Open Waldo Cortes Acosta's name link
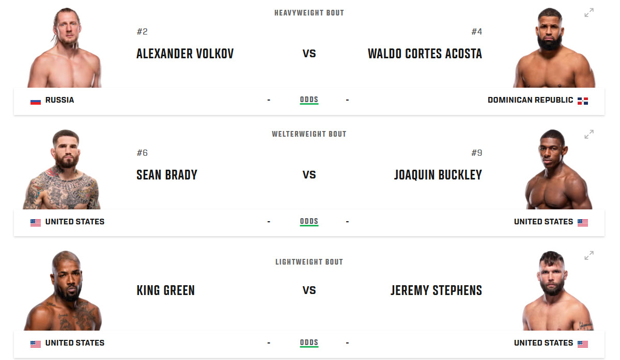 (x=425, y=54)
